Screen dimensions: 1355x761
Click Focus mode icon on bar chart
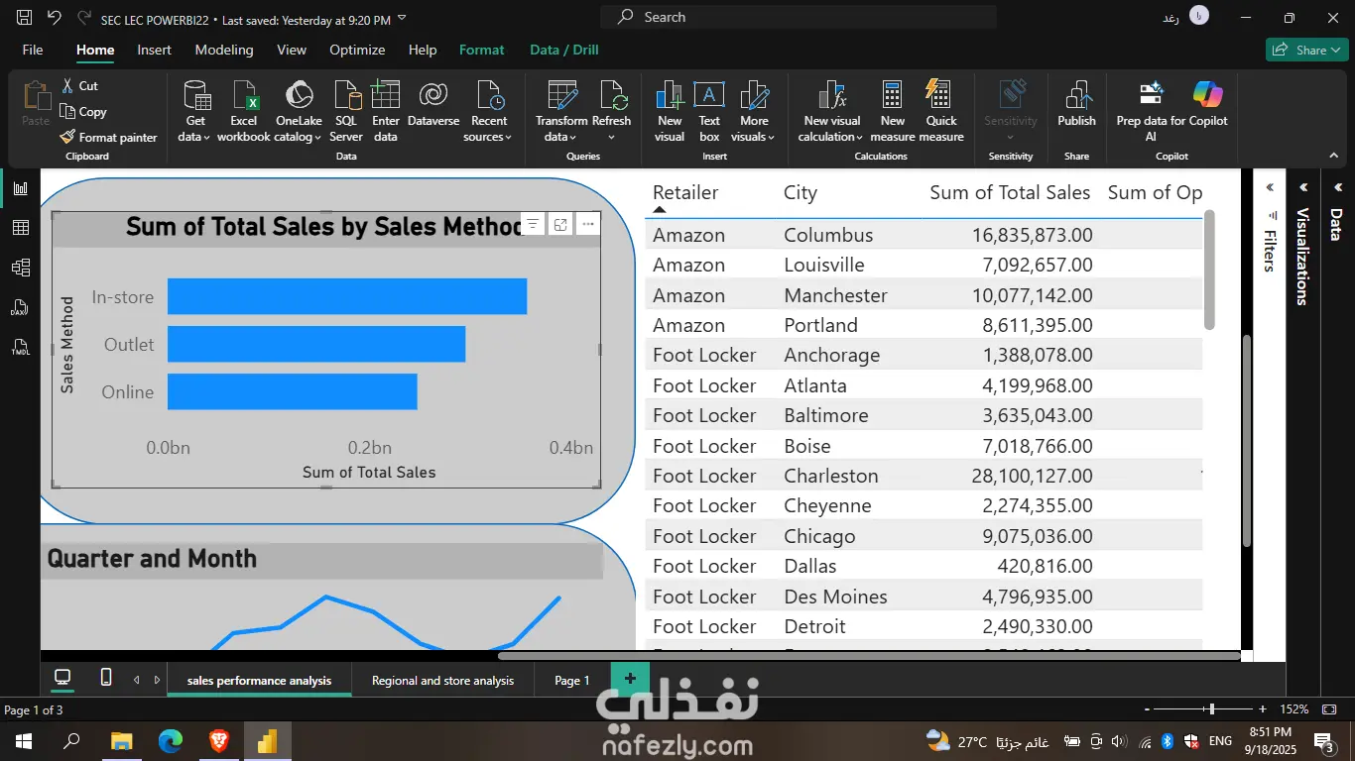point(560,224)
